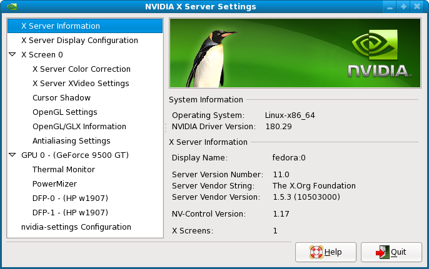Click the X Server Information section heading
Screen dimensions: 429x269
click(208, 142)
